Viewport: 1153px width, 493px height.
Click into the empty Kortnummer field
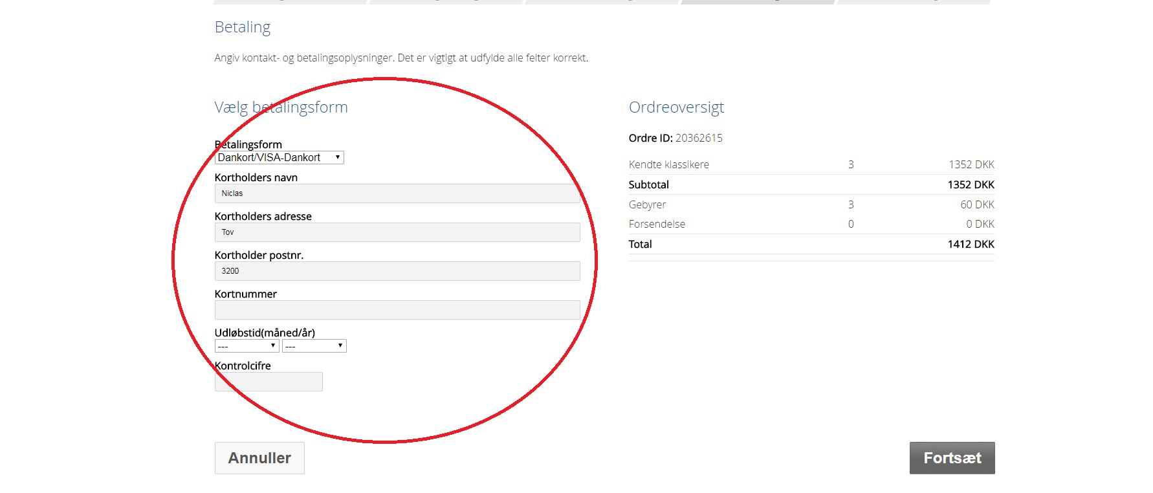coord(397,310)
